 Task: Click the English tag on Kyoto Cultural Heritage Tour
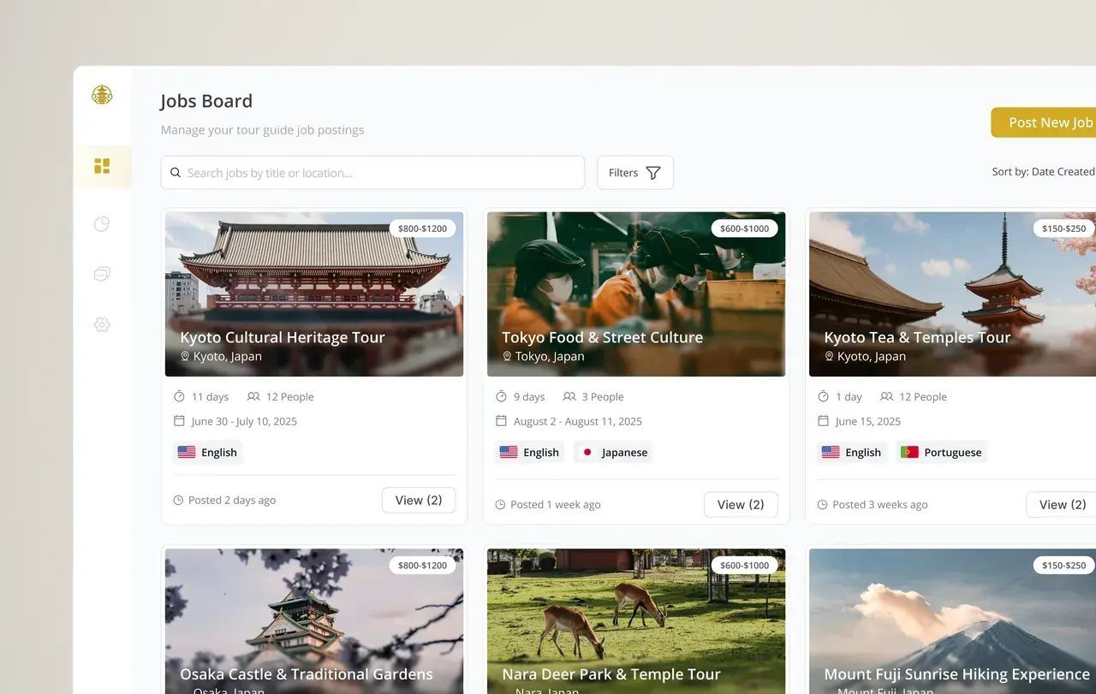208,453
